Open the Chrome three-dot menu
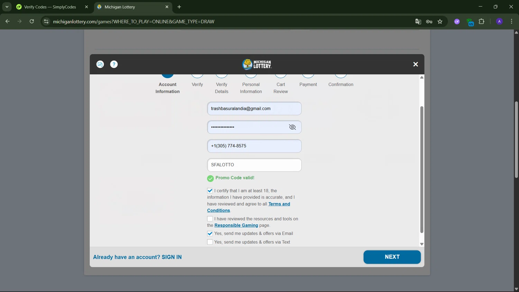Image resolution: width=519 pixels, height=292 pixels. [x=511, y=21]
